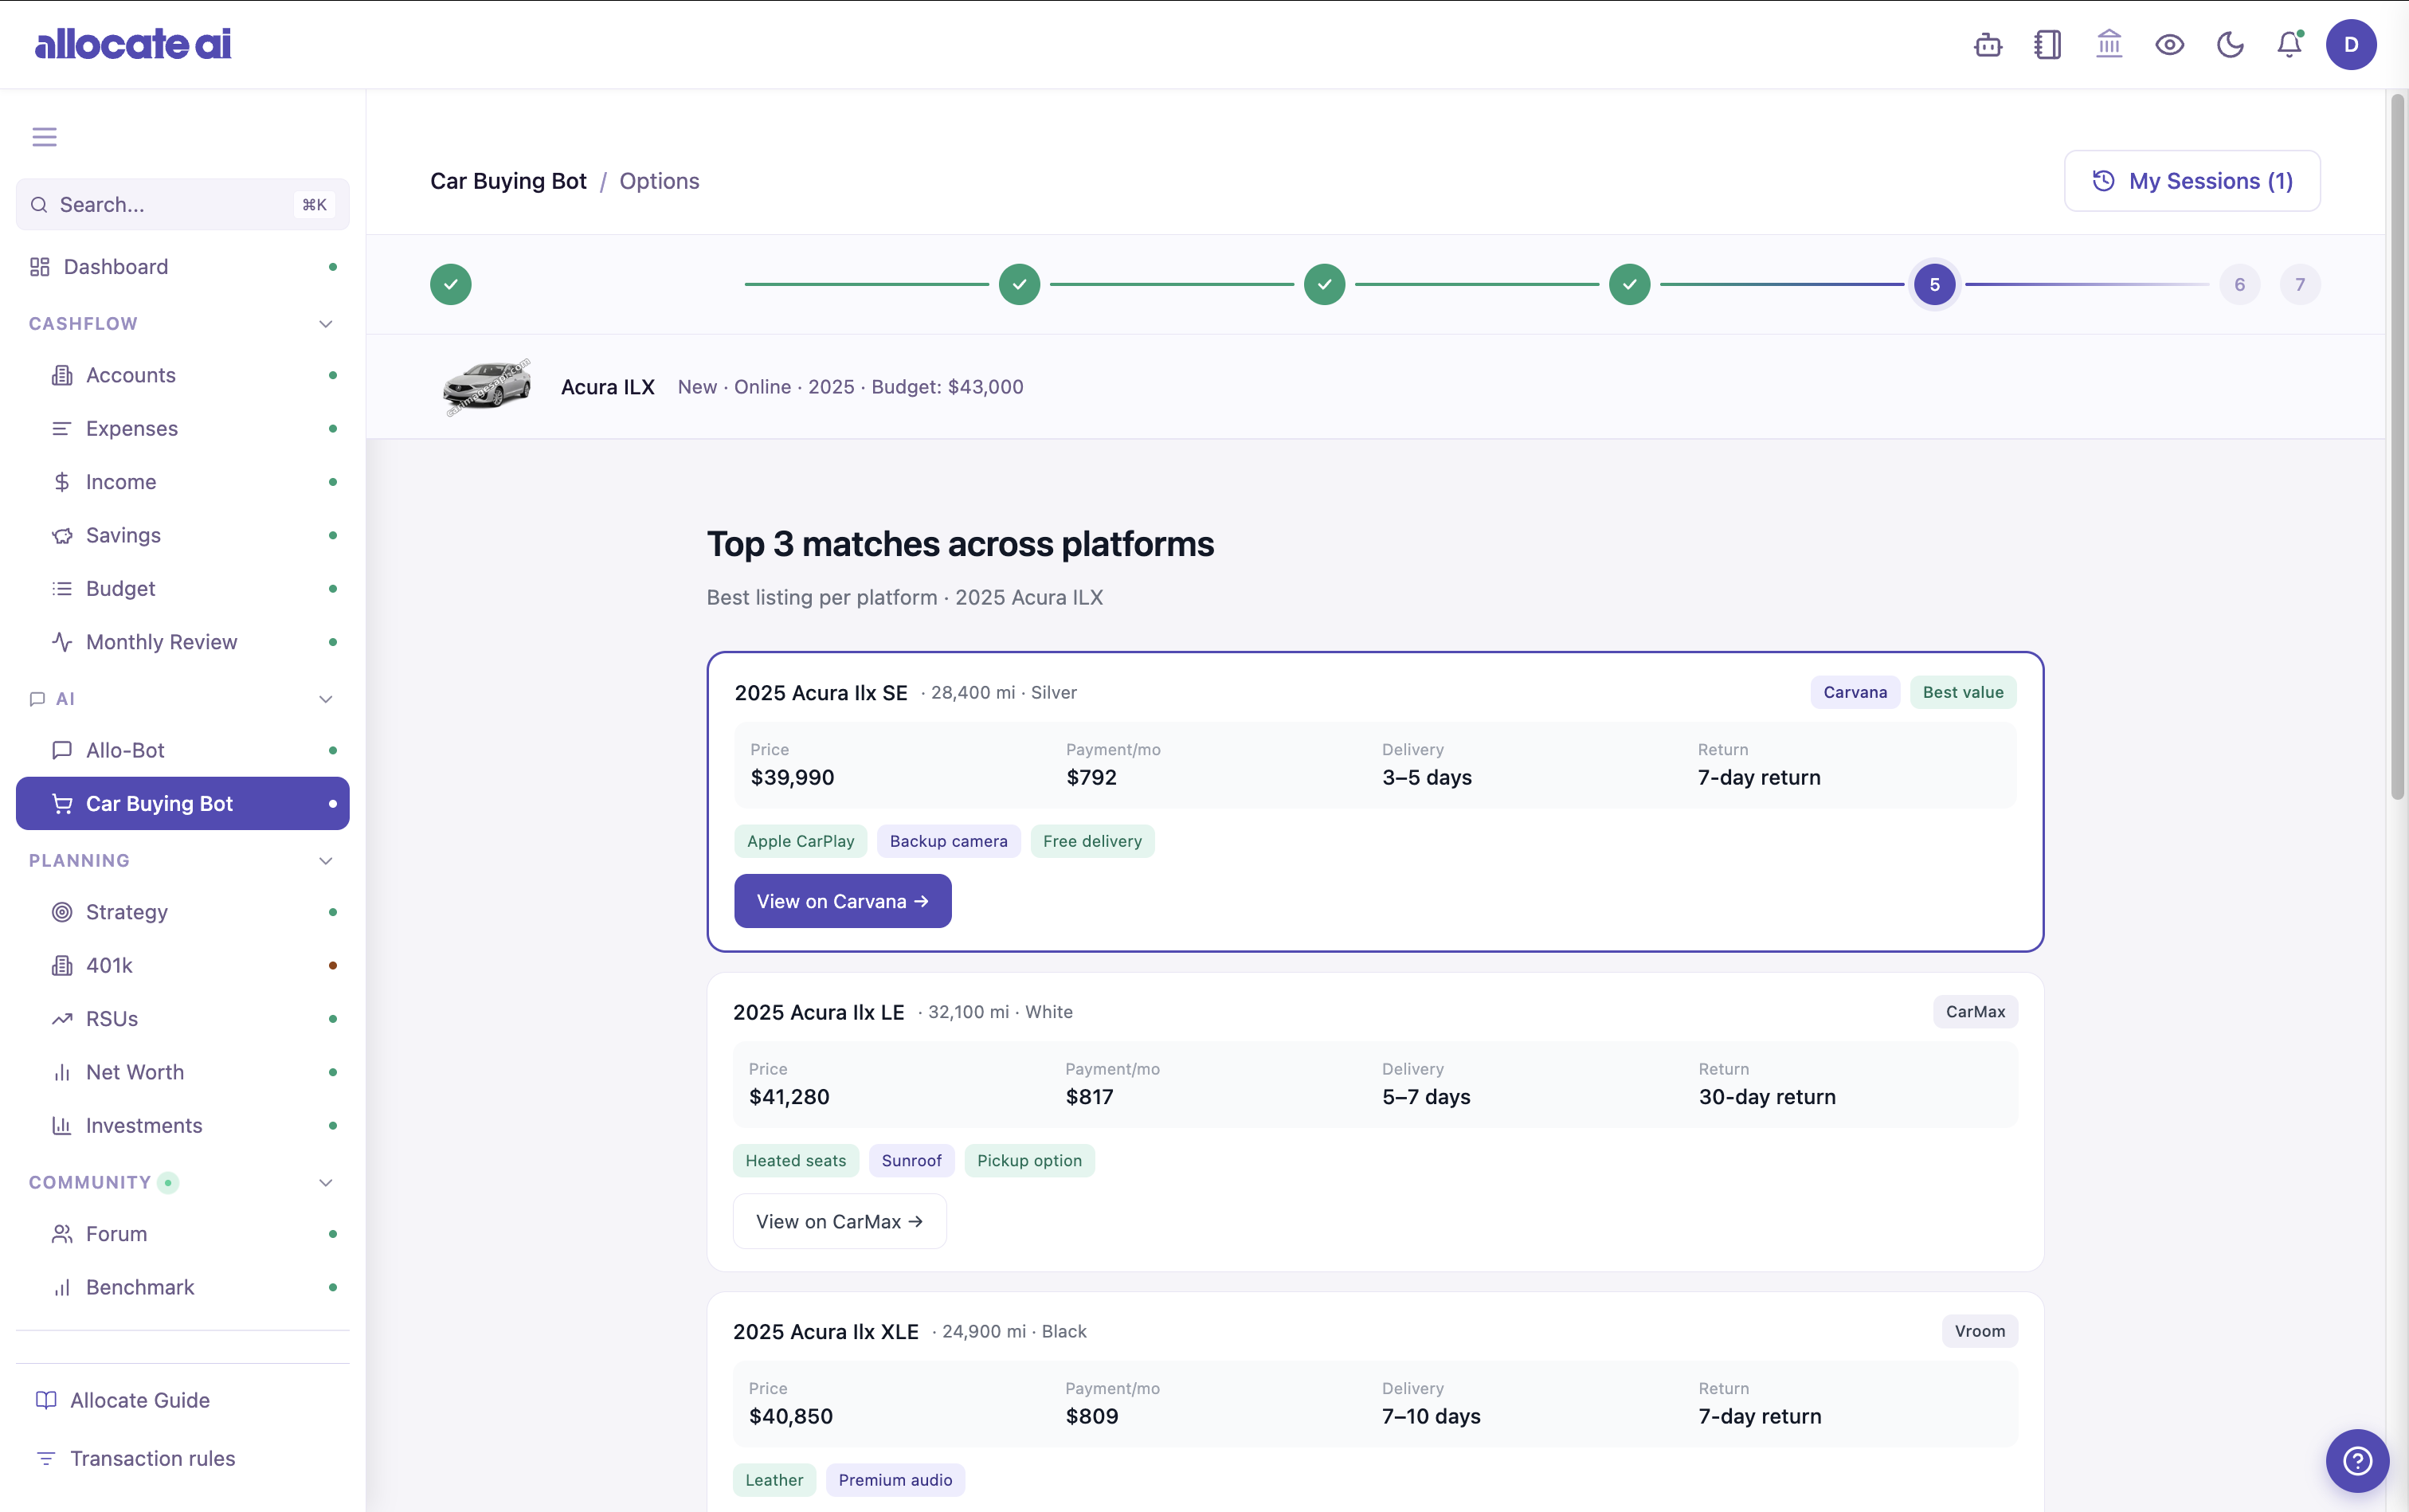Open the robot assistant icon in header
This screenshot has height=1512, width=2409.
pyautogui.click(x=1988, y=45)
